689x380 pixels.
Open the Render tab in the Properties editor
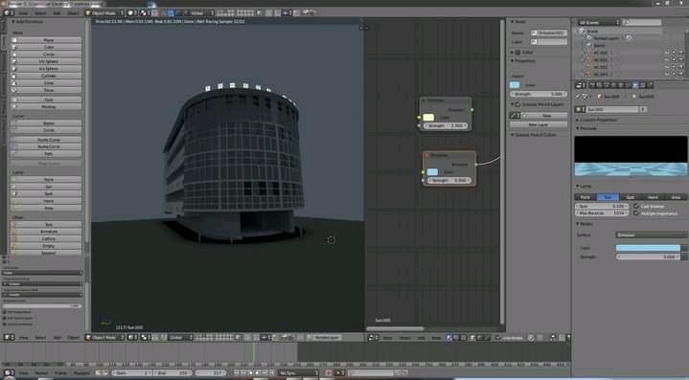(592, 85)
